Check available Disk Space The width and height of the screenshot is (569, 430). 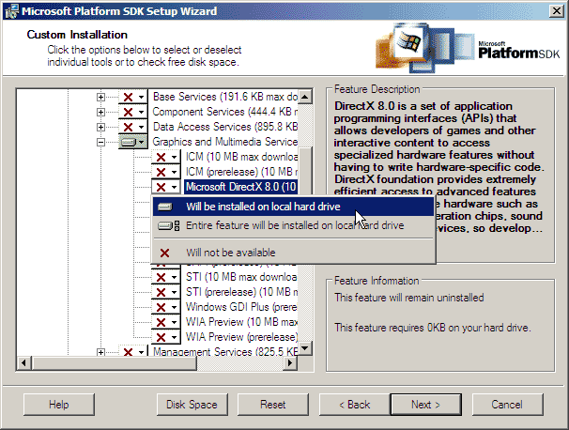coord(192,405)
